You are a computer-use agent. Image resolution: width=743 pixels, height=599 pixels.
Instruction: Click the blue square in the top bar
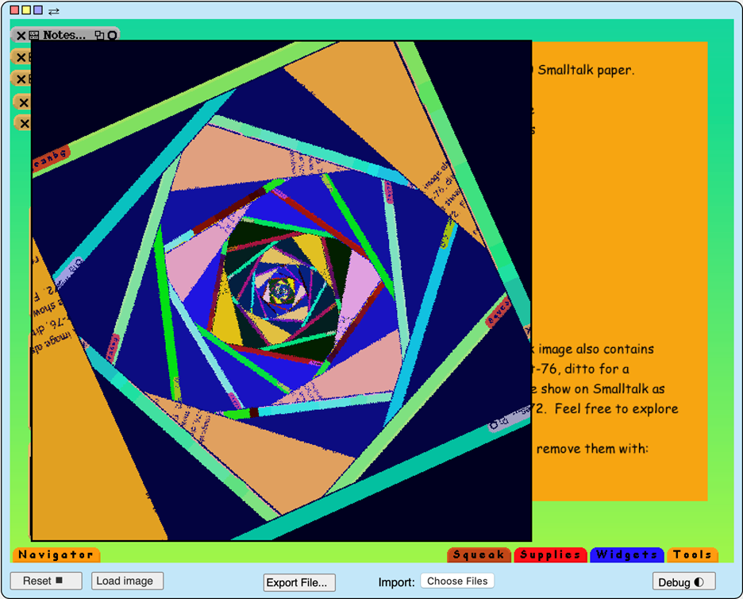click(x=38, y=10)
